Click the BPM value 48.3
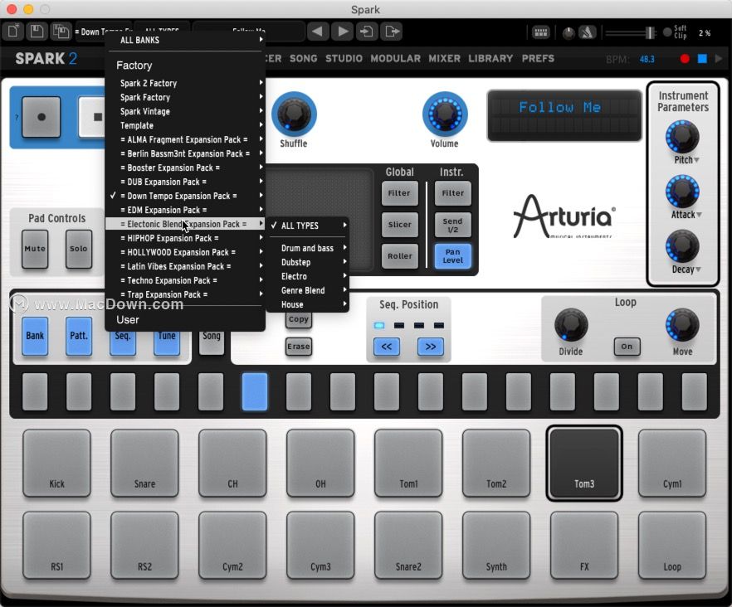The width and height of the screenshot is (732, 607). point(647,59)
